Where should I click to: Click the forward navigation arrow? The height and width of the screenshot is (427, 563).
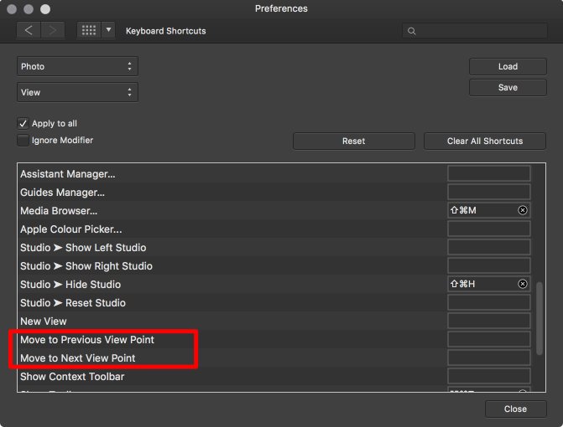(x=54, y=31)
